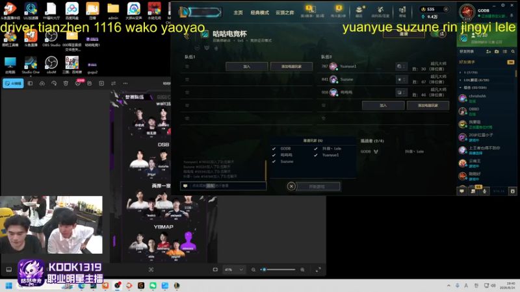
Task: Open the Windows Start button on the taskbar
Action: point(9,286)
